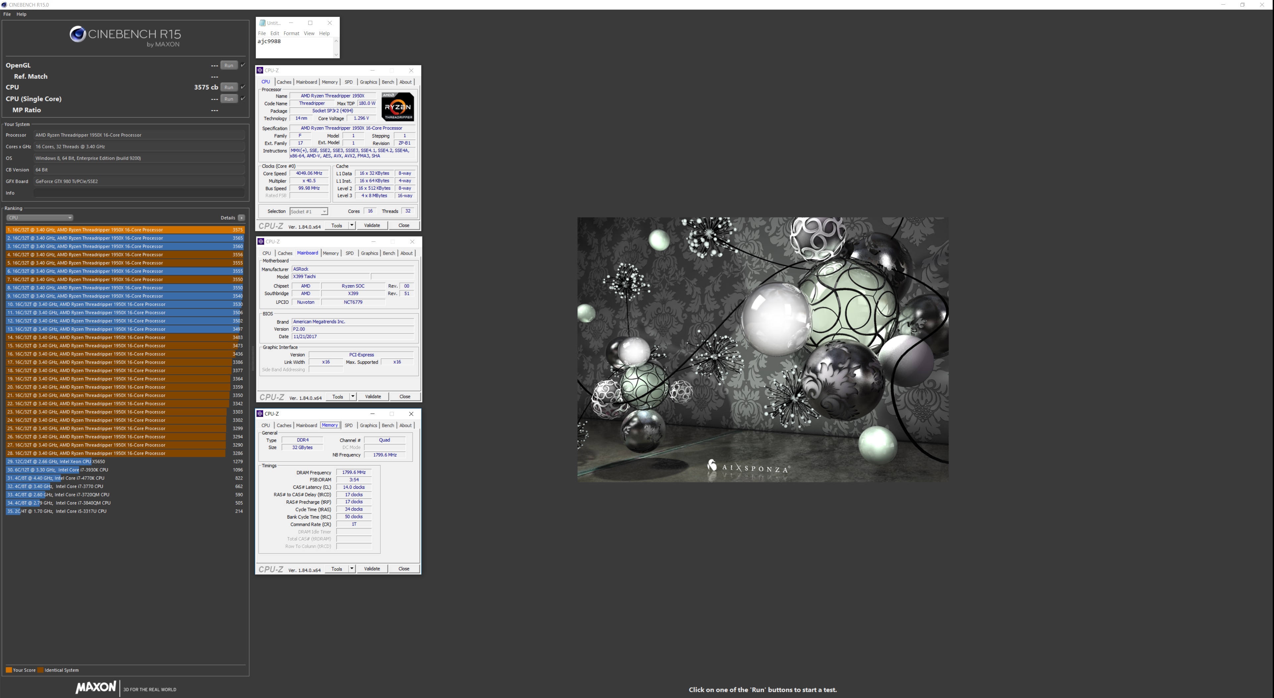This screenshot has width=1274, height=698.
Task: Click the Ryzen Threadripper logo in CPU-Z
Action: (x=398, y=107)
